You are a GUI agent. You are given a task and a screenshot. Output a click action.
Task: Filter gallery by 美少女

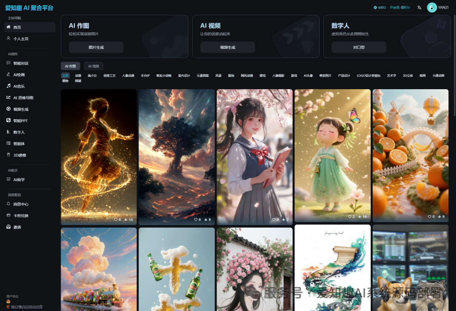coord(92,76)
